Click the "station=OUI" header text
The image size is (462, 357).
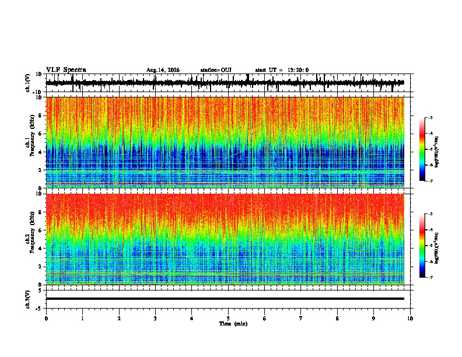(x=216, y=70)
